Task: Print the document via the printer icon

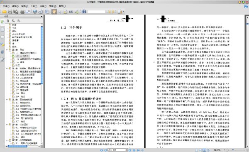Action: (22, 12)
